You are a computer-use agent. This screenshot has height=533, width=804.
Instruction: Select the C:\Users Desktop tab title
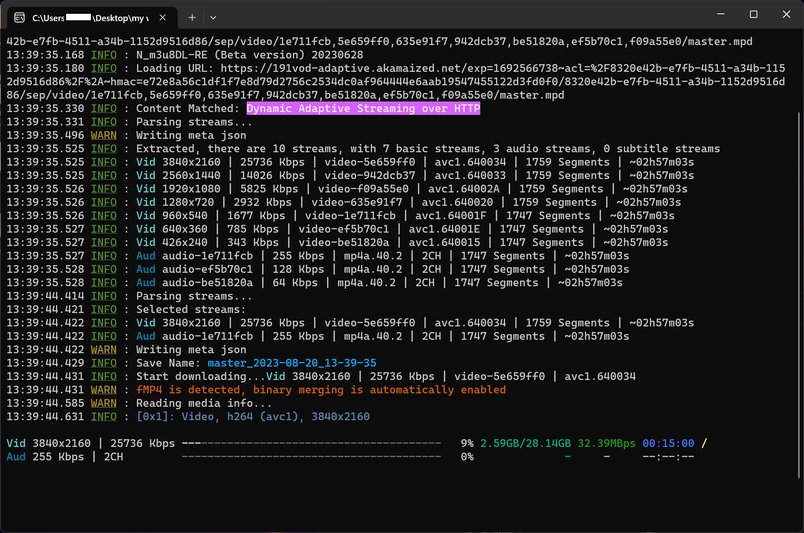90,18
